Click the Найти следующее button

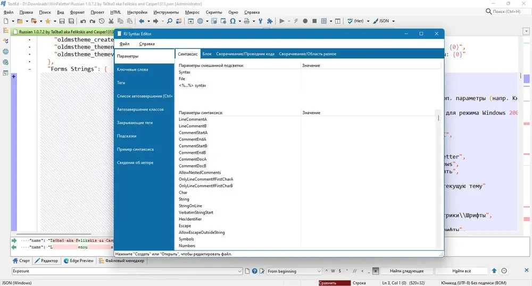(x=406, y=271)
